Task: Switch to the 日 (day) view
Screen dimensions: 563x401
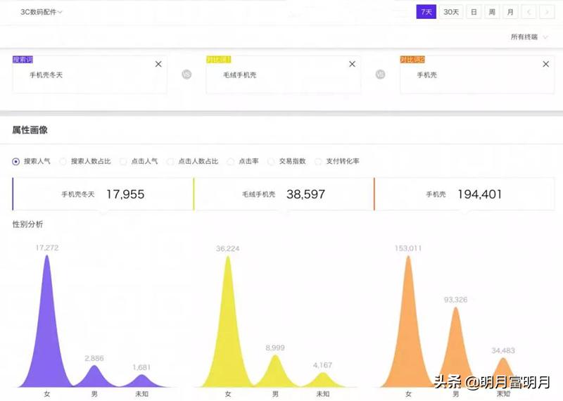Action: pos(474,12)
